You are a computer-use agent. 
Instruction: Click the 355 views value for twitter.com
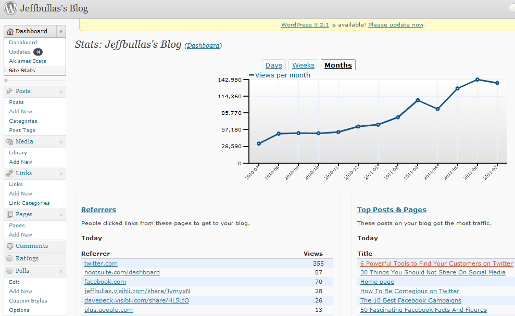coord(318,264)
